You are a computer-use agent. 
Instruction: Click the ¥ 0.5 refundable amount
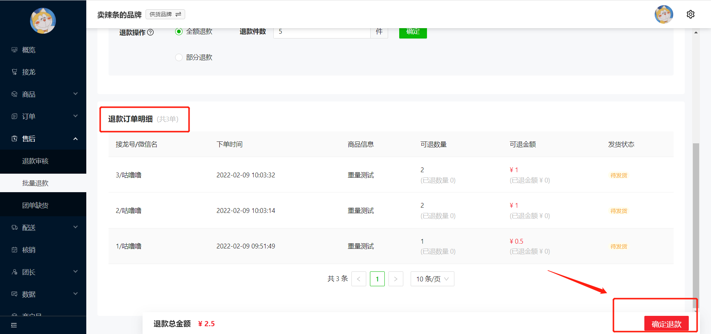[517, 241]
